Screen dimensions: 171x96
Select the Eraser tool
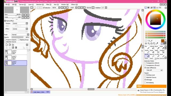tap(152, 51)
